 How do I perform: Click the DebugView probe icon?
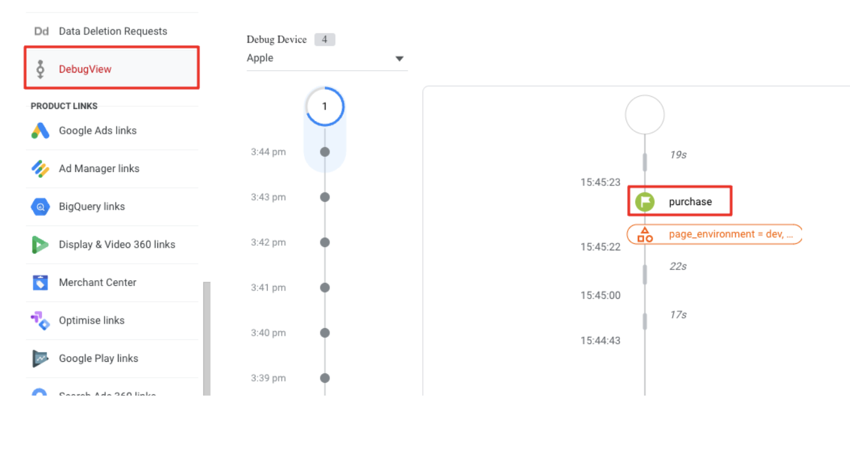click(41, 69)
